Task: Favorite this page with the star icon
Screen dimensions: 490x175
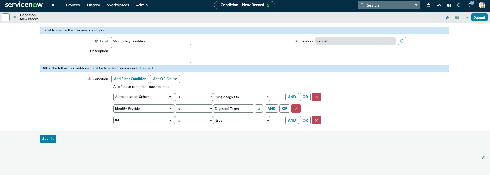Action: click(268, 5)
